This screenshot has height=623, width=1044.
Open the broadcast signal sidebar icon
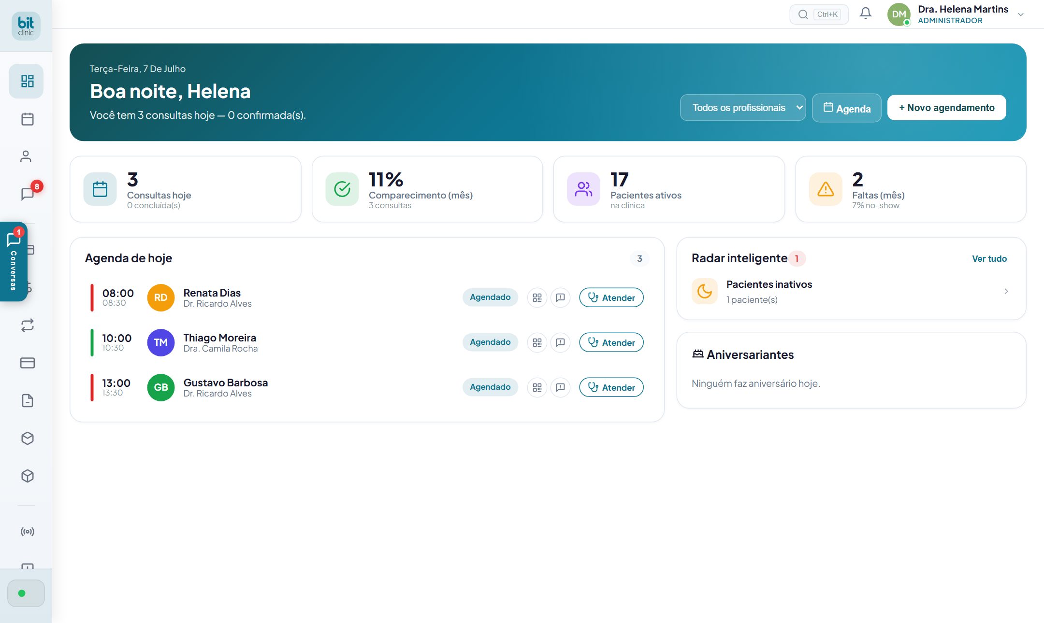coord(28,532)
